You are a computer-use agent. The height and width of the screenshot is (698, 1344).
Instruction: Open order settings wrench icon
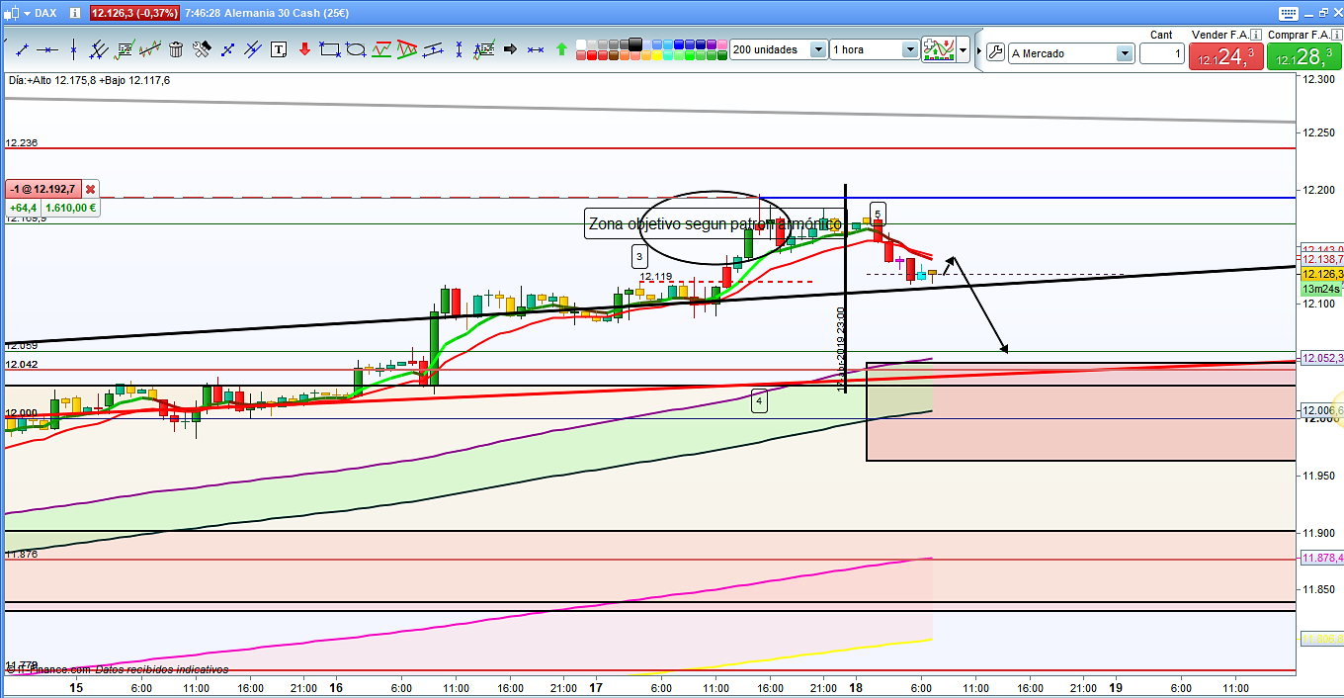[995, 52]
